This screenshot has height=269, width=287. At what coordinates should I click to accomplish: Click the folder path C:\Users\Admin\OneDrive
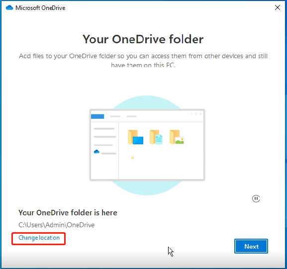pyautogui.click(x=56, y=225)
